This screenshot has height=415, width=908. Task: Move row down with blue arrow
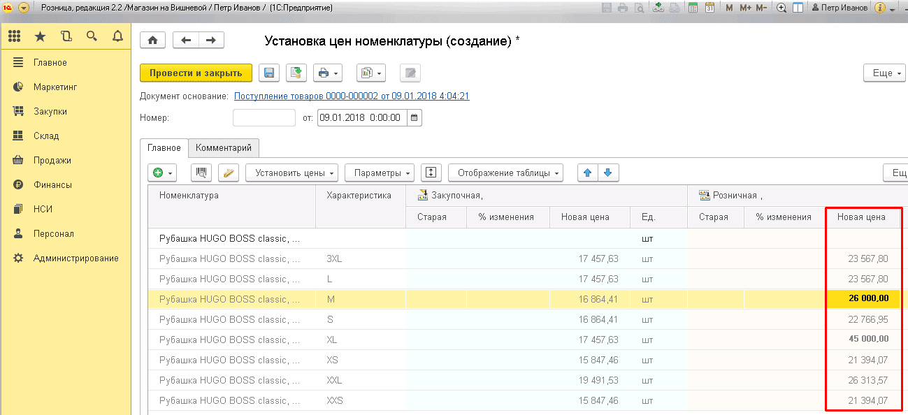pos(607,173)
